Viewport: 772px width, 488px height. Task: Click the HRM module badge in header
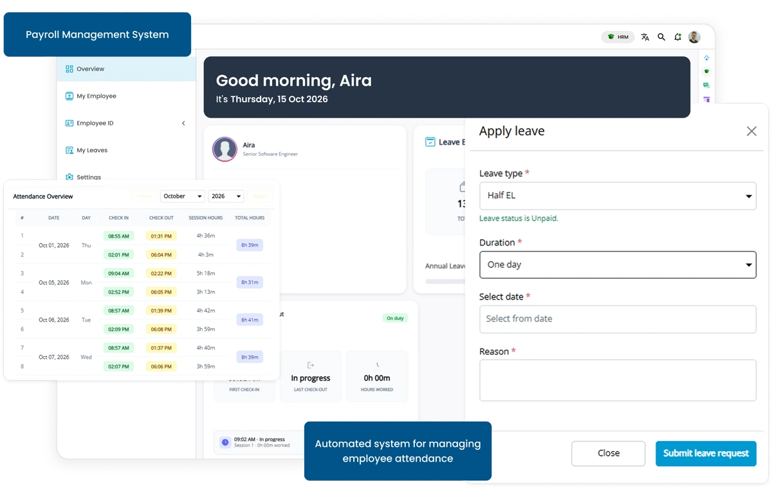(x=618, y=37)
